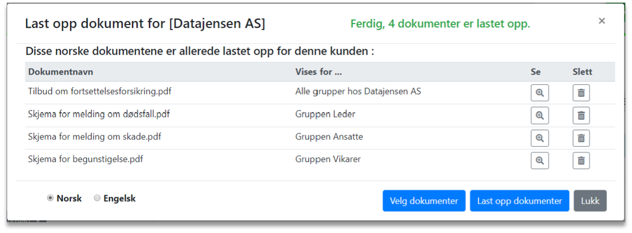View Skjema for melding om dødsfall.pdf
This screenshot has width=632, height=233.
click(540, 115)
